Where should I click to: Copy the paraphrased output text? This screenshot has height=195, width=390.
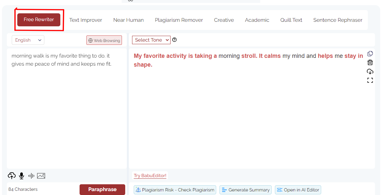click(370, 54)
